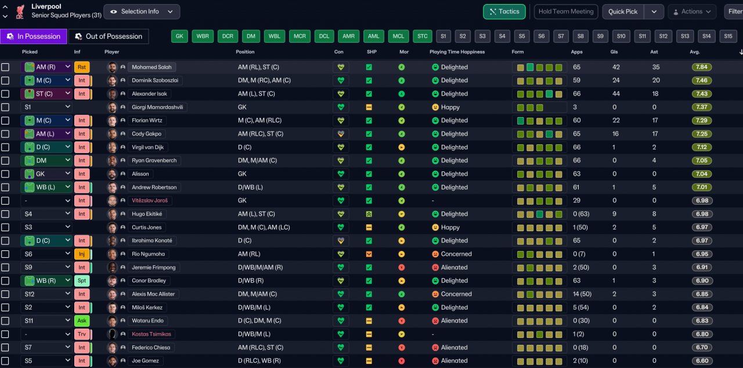Image resolution: width=743 pixels, height=368 pixels.
Task: Tick the checkbox for Wataru Endo
Action: (5, 320)
